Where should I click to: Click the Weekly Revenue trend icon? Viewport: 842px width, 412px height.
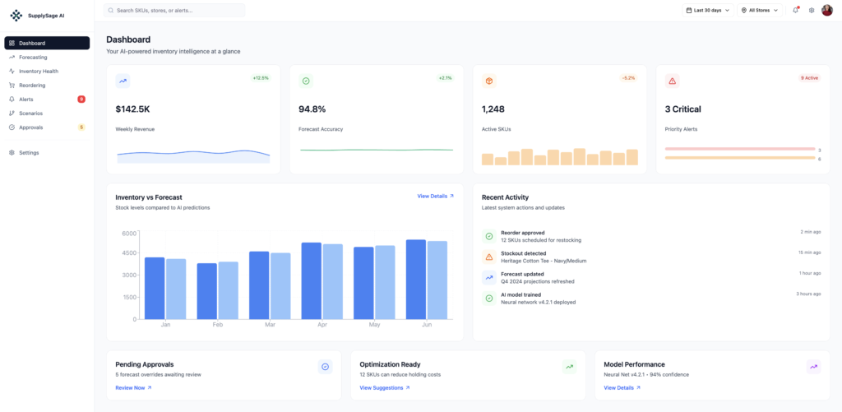click(x=123, y=81)
